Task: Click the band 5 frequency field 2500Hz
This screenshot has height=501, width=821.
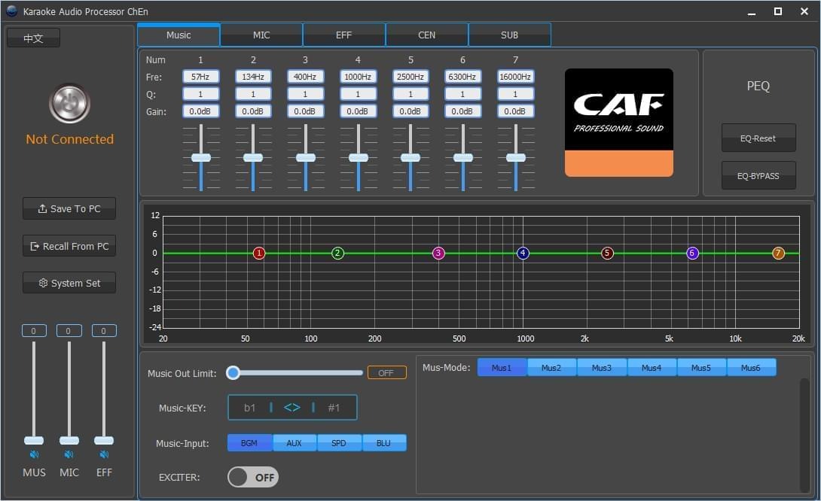Action: [x=410, y=77]
